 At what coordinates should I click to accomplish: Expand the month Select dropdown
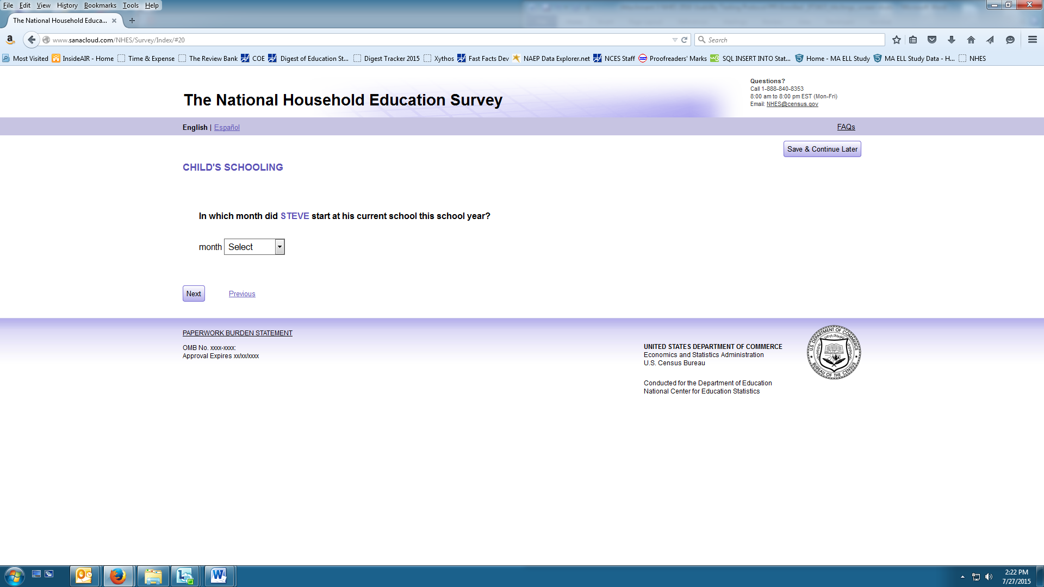(x=254, y=247)
